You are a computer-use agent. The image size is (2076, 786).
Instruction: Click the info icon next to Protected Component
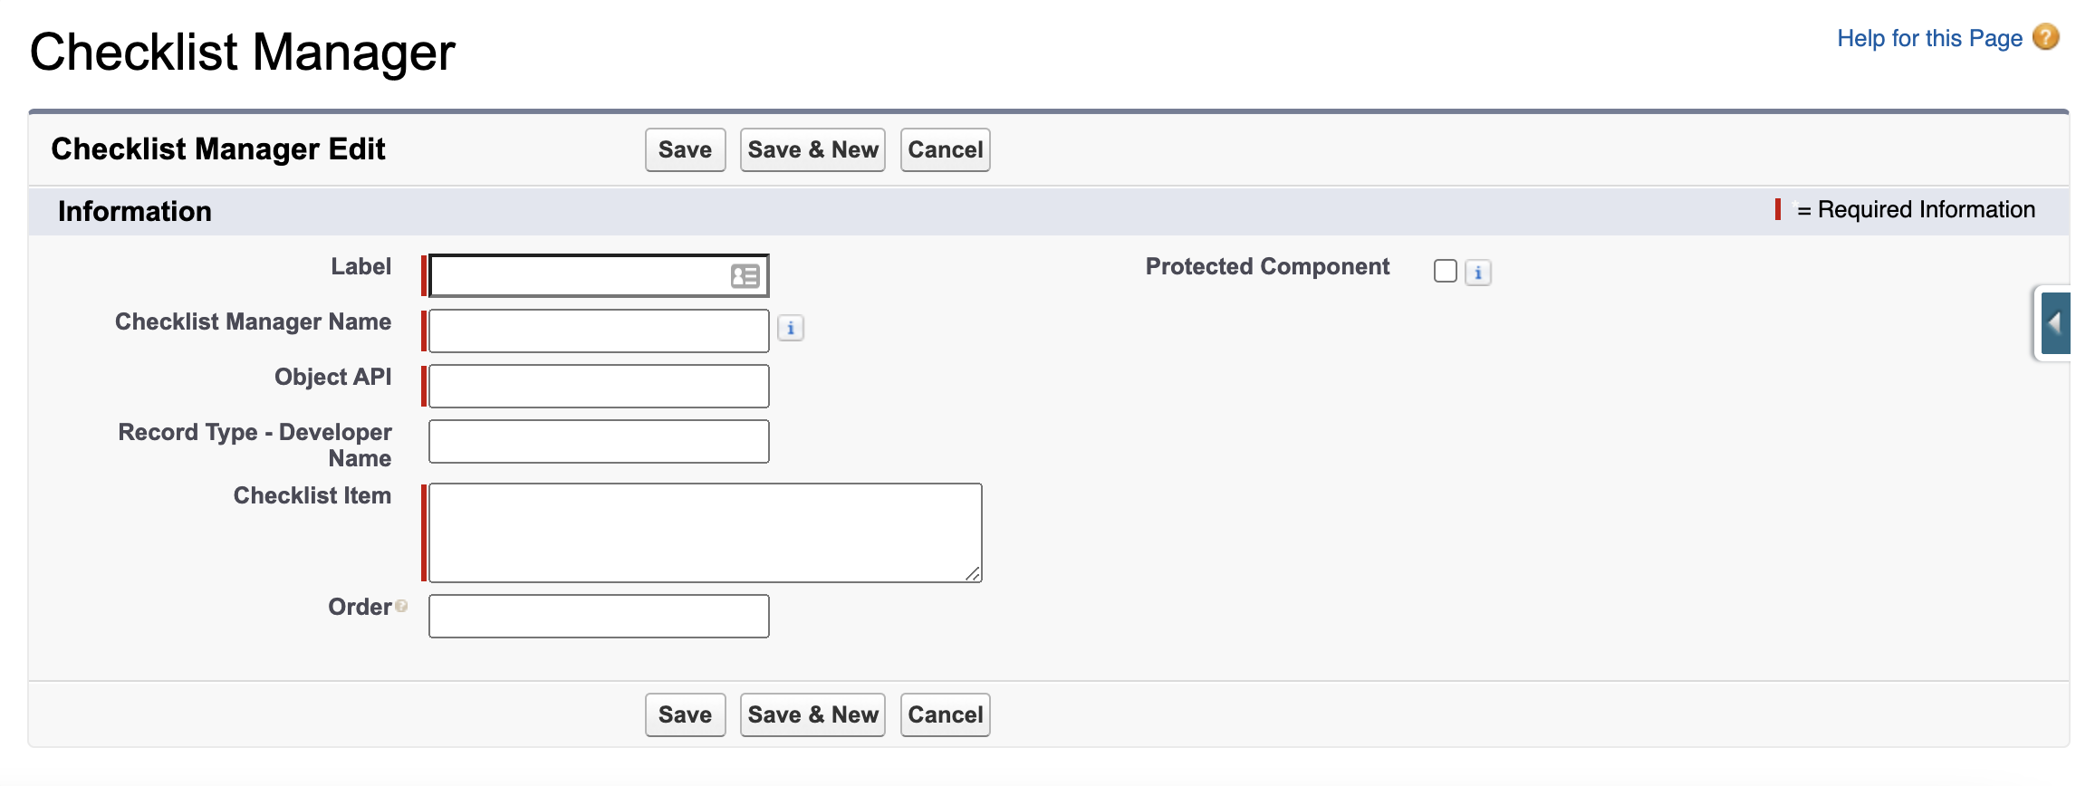pos(1478,273)
